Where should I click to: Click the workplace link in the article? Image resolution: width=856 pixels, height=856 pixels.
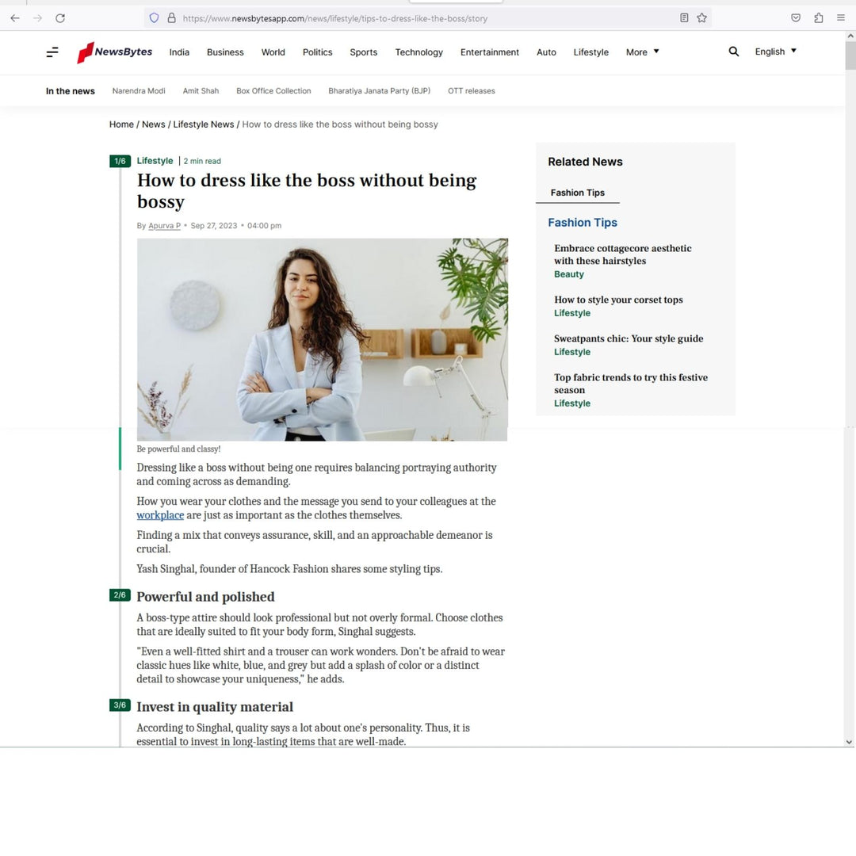160,515
